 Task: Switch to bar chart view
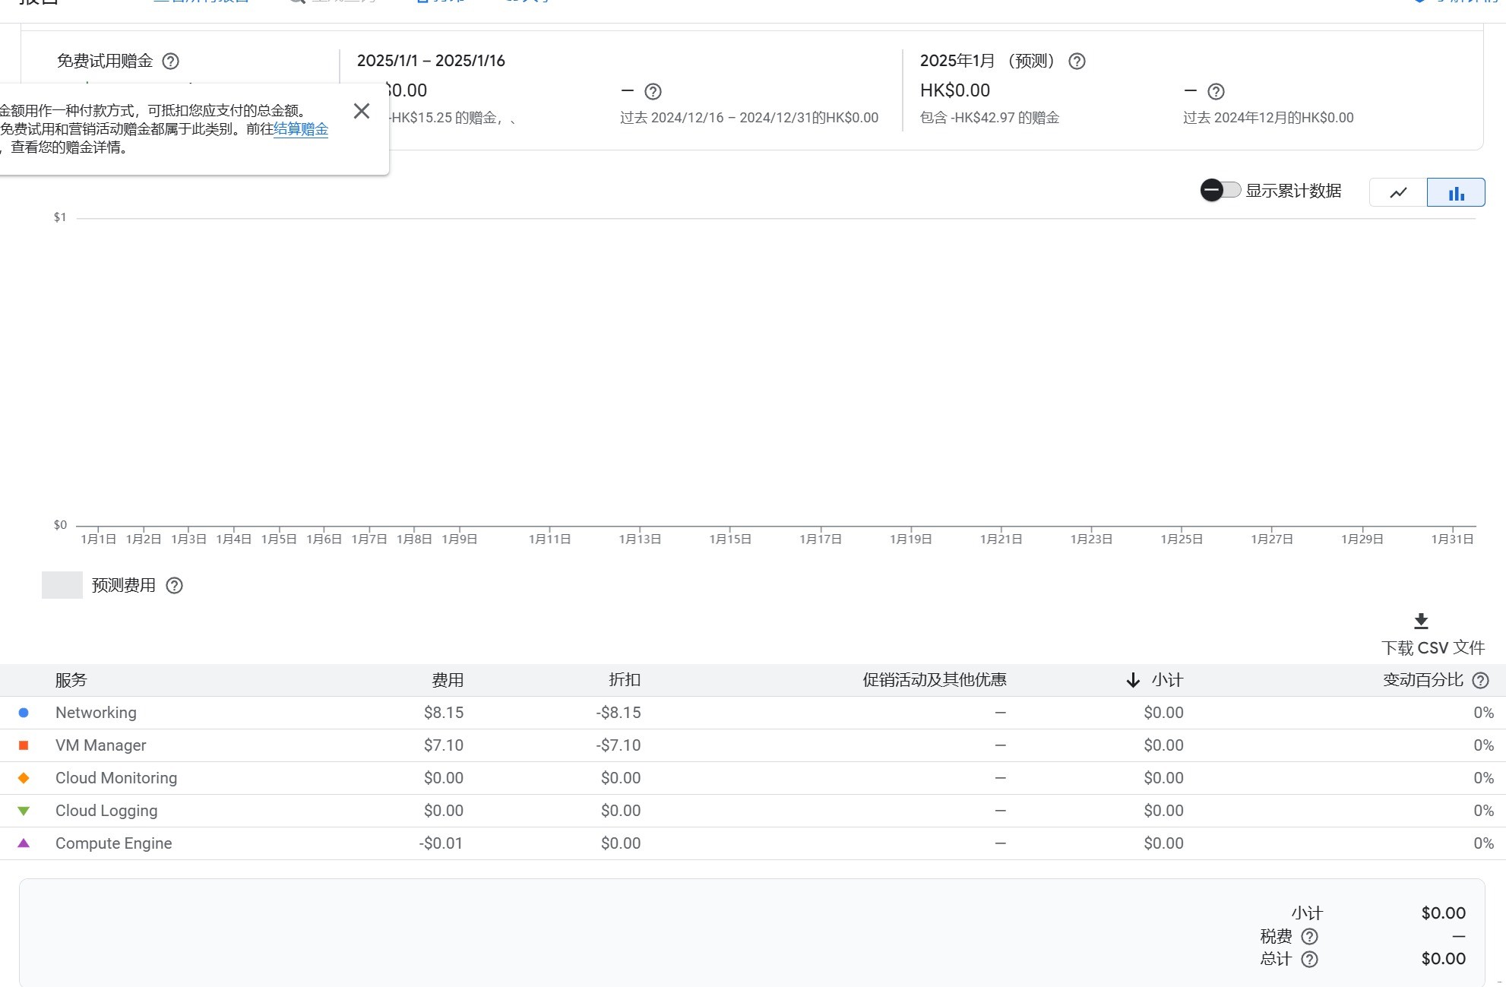tap(1456, 192)
